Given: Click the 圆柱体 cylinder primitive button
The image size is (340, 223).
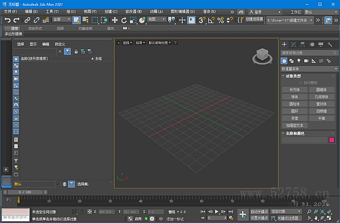Looking at the screenshot, I should (x=294, y=104).
